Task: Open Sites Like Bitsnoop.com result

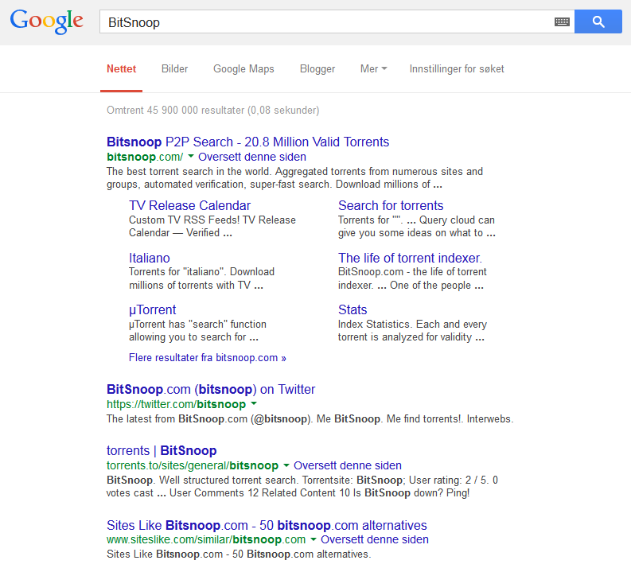Action: (267, 525)
